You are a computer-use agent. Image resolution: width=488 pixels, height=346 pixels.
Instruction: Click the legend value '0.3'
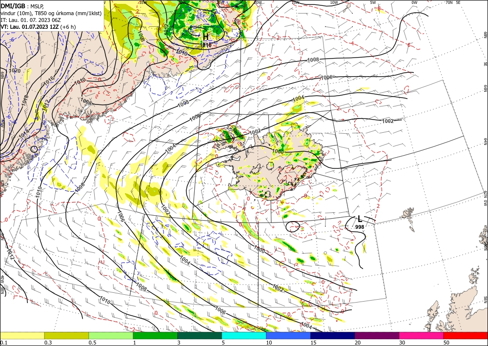48,343
